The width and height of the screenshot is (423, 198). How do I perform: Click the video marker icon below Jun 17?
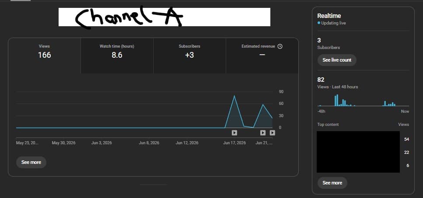click(234, 132)
